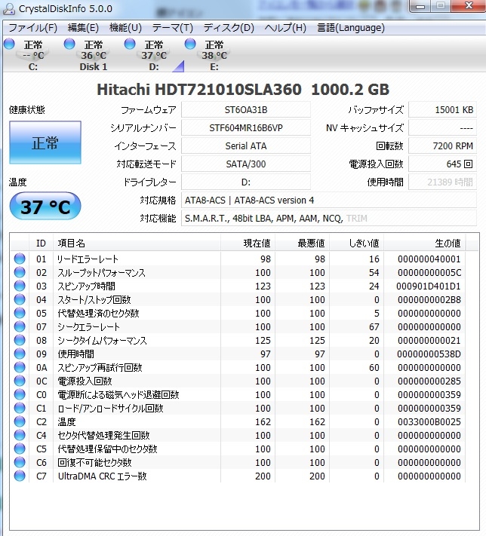486x536 pixels.
Task: Click the ATA8-ACS standard field
Action: click(x=328, y=201)
